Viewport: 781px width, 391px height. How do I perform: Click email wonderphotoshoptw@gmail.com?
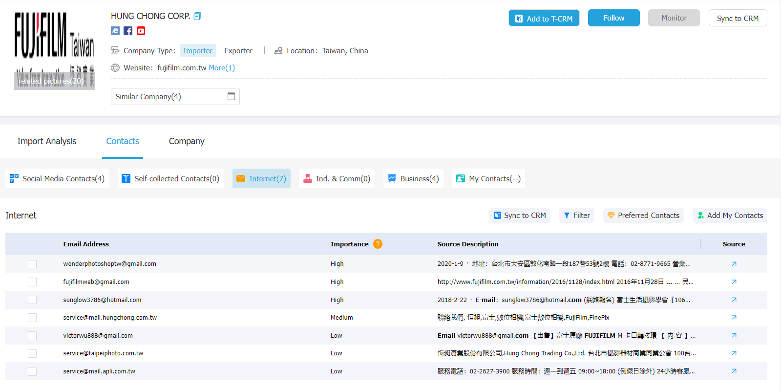pos(109,264)
